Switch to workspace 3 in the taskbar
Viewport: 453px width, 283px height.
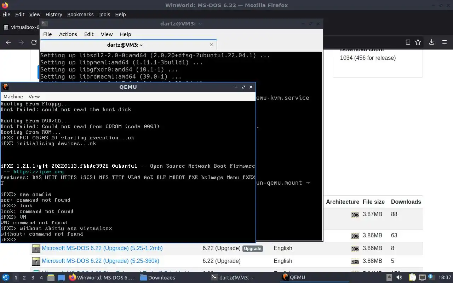pyautogui.click(x=33, y=278)
